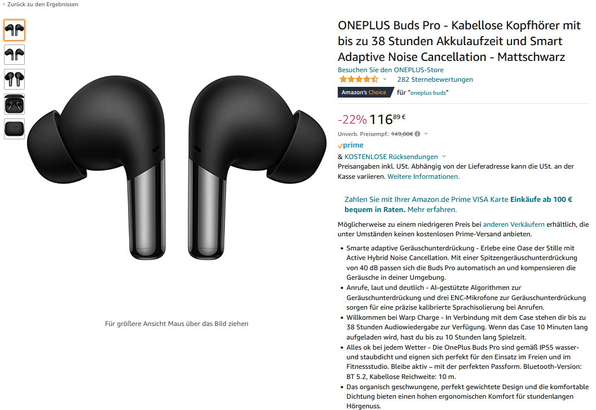Viewport: 596px width, 410px height.
Task: Expand KOSTENLOSE Rücksendungen details chevron
Action: [444, 157]
